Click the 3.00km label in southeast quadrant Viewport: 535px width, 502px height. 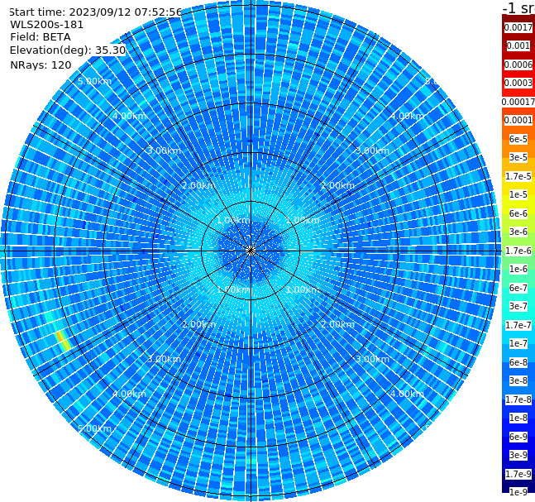tap(373, 359)
